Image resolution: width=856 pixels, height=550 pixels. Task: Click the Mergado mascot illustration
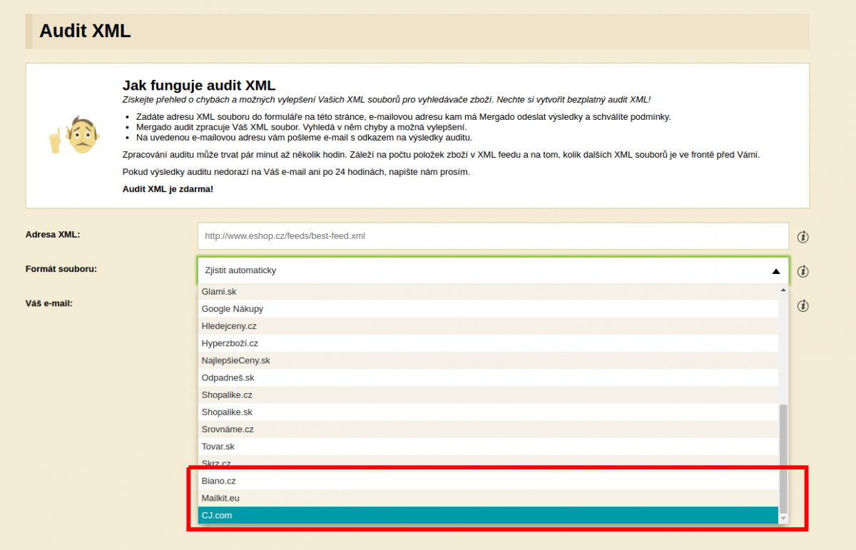(x=73, y=135)
